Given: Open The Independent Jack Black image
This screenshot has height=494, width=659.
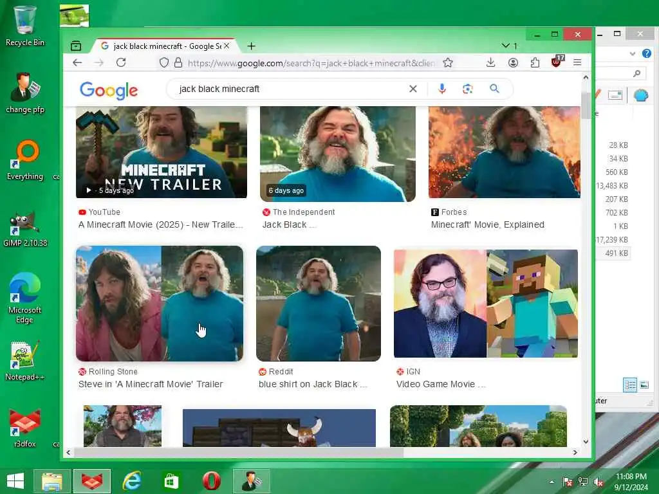Looking at the screenshot, I should [337, 154].
